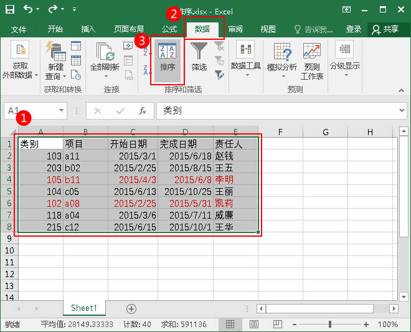
Task: Switch to the 页面布局 tab
Action: [129, 29]
